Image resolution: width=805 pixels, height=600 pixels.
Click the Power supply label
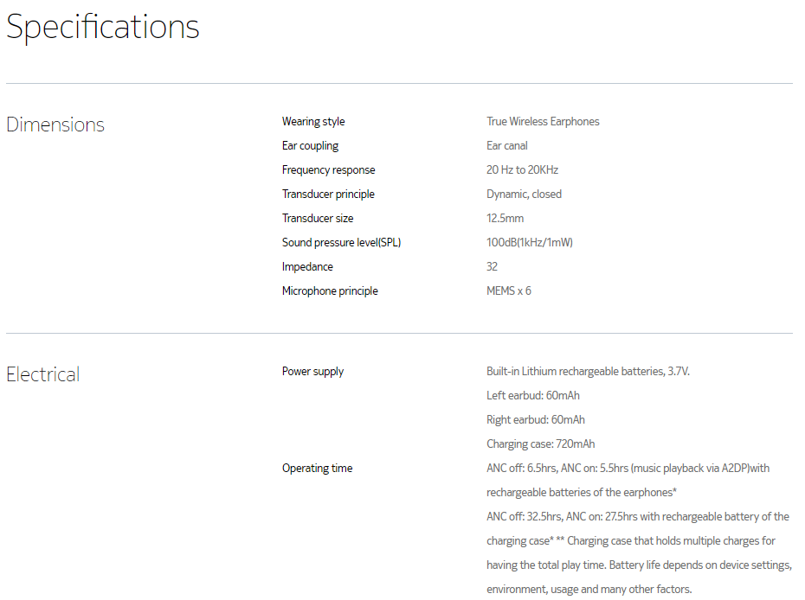312,372
